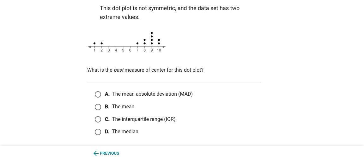364x161 pixels.
Task: Select radio button for option A
Action: tap(98, 94)
